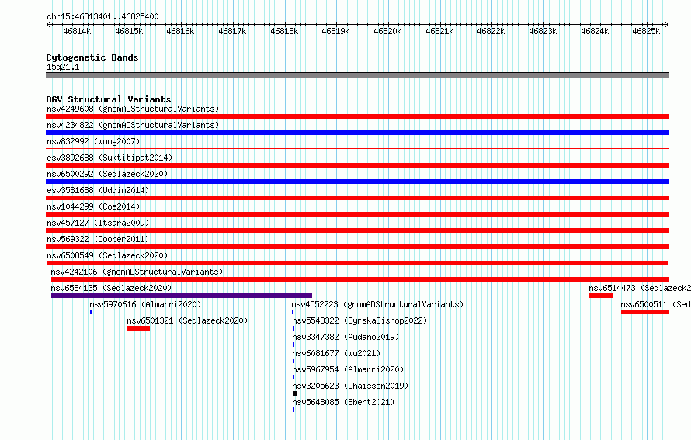This screenshot has height=440, width=691.
Task: Click the nsv4234822 gnomADStructuralVariants label
Action: [133, 125]
